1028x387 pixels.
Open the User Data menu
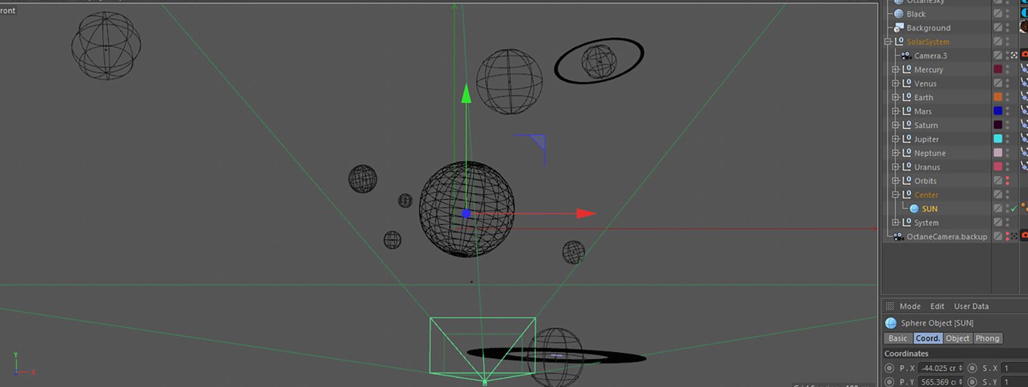click(x=971, y=307)
